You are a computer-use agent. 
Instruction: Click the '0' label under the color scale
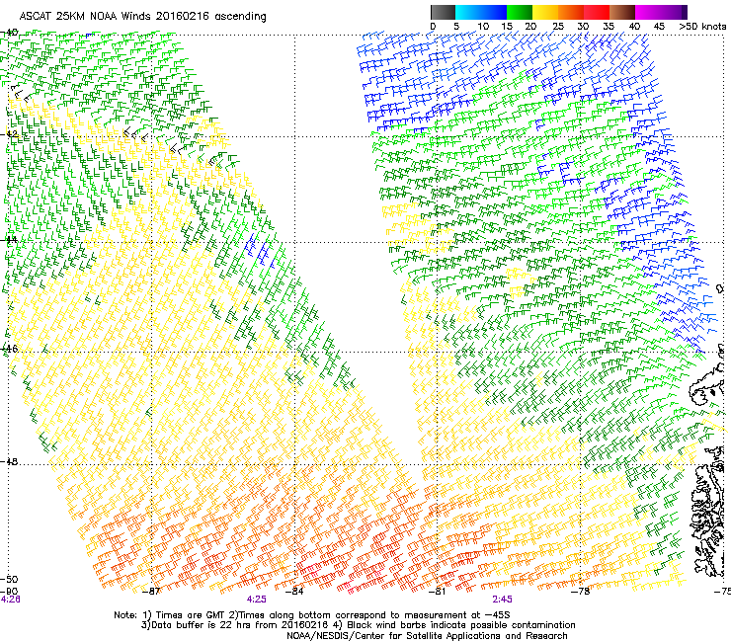tap(433, 27)
